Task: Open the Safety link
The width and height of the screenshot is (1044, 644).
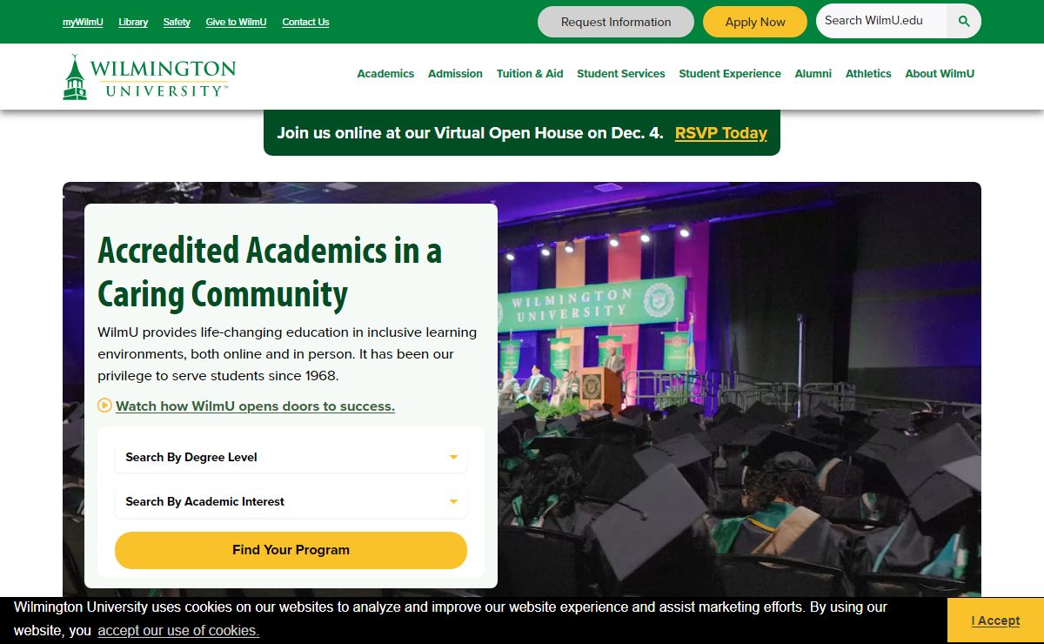Action: 177,22
